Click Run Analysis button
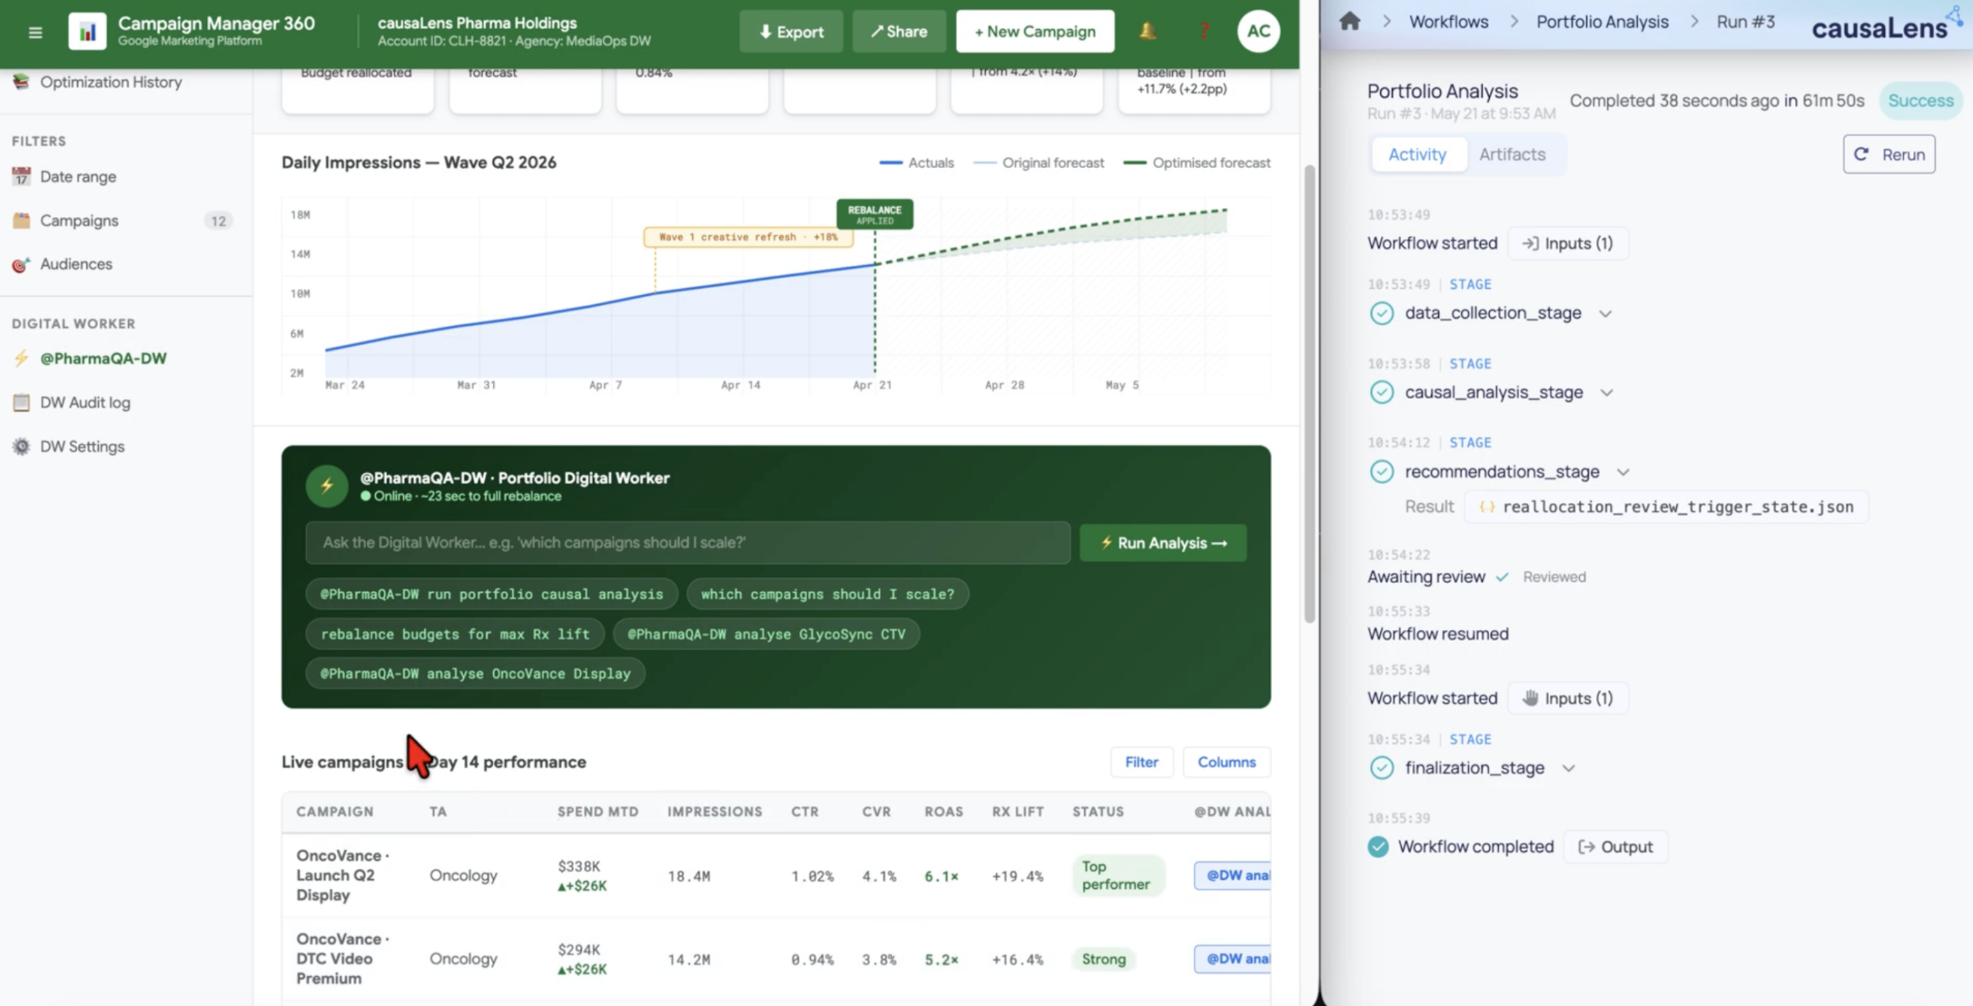 [x=1163, y=543]
